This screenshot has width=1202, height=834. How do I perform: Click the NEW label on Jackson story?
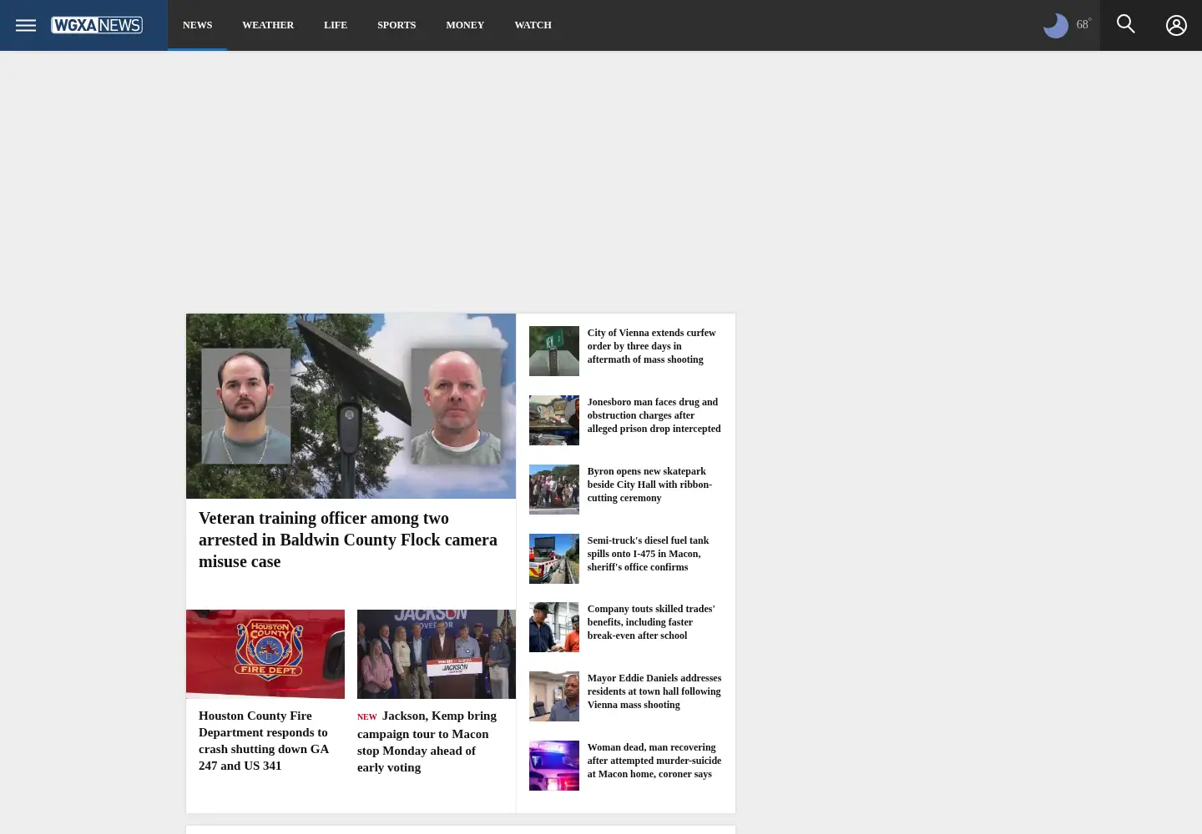tap(367, 717)
